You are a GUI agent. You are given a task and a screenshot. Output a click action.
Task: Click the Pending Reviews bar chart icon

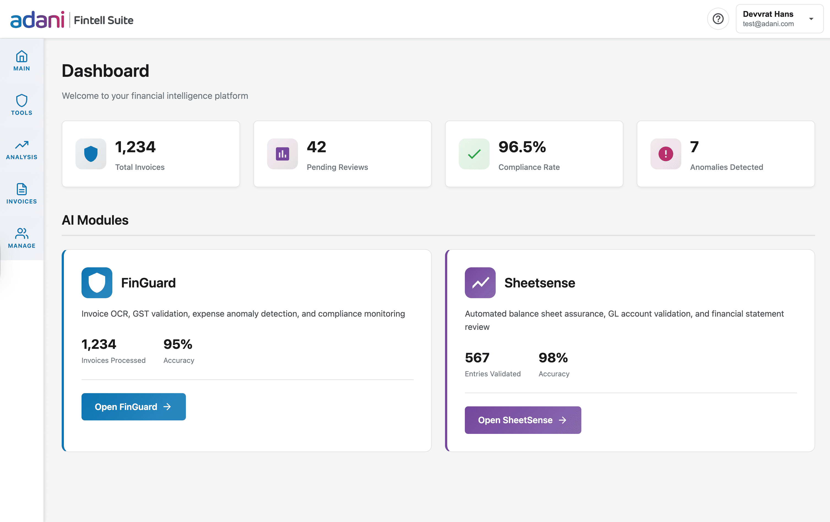point(282,154)
